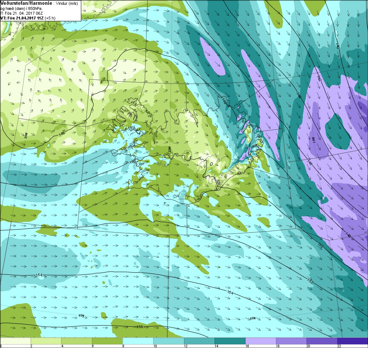Click the palest 0–2 m/s legend swatch
The image size is (368, 348).
tap(15, 341)
